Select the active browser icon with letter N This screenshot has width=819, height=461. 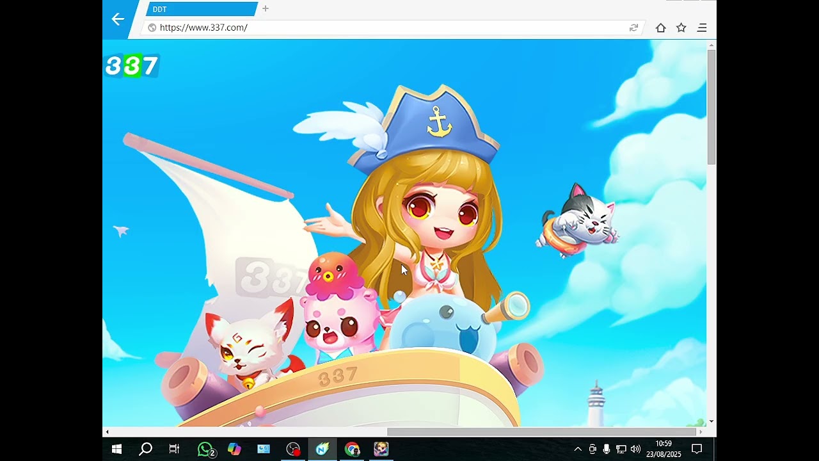tap(322, 449)
